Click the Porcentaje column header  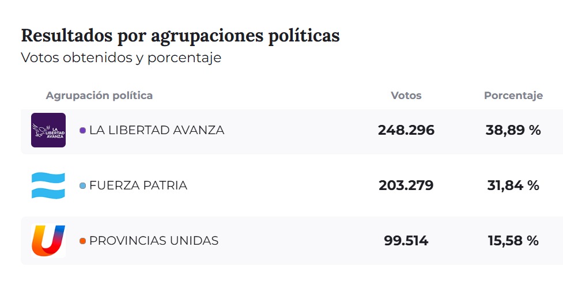coord(513,96)
